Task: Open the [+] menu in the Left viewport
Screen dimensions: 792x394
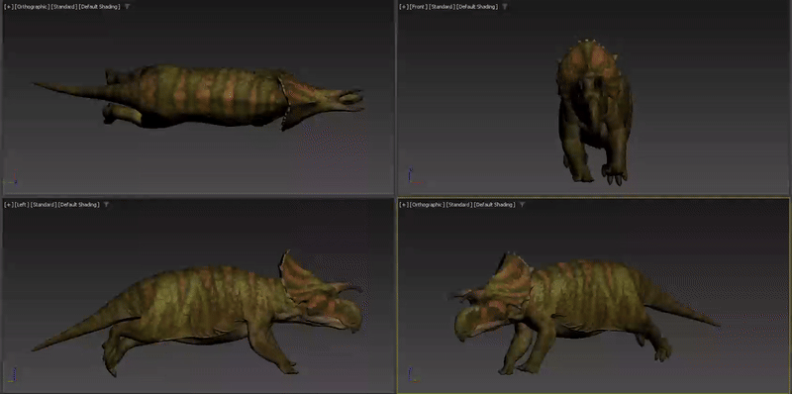Action: click(8, 205)
